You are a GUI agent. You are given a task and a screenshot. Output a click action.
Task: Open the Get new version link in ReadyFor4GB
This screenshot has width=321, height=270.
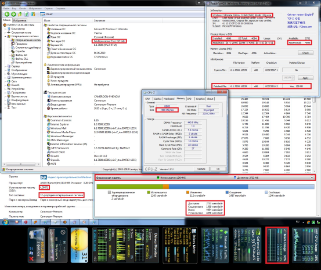[300, 15]
